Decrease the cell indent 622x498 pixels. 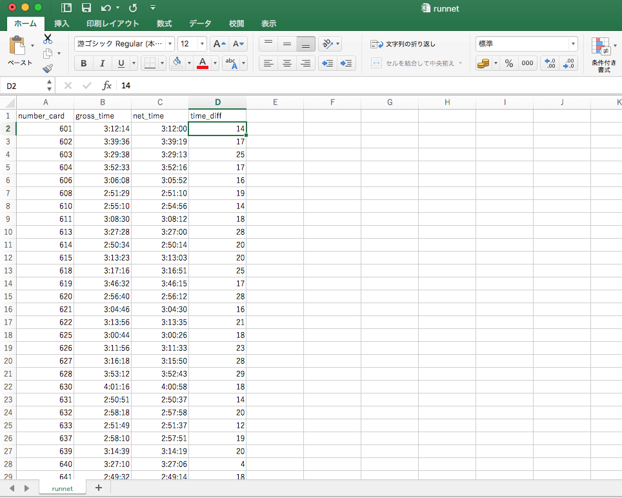pos(327,63)
